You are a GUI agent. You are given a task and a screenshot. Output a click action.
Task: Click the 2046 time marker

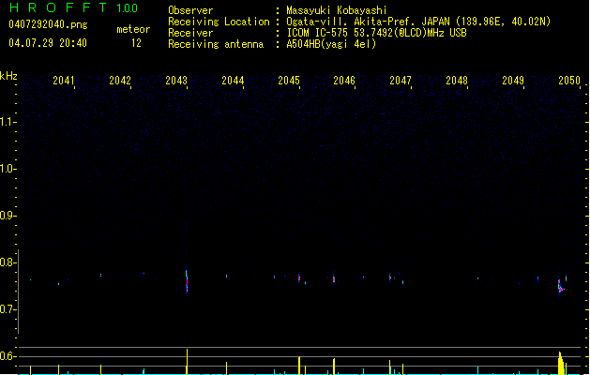344,81
